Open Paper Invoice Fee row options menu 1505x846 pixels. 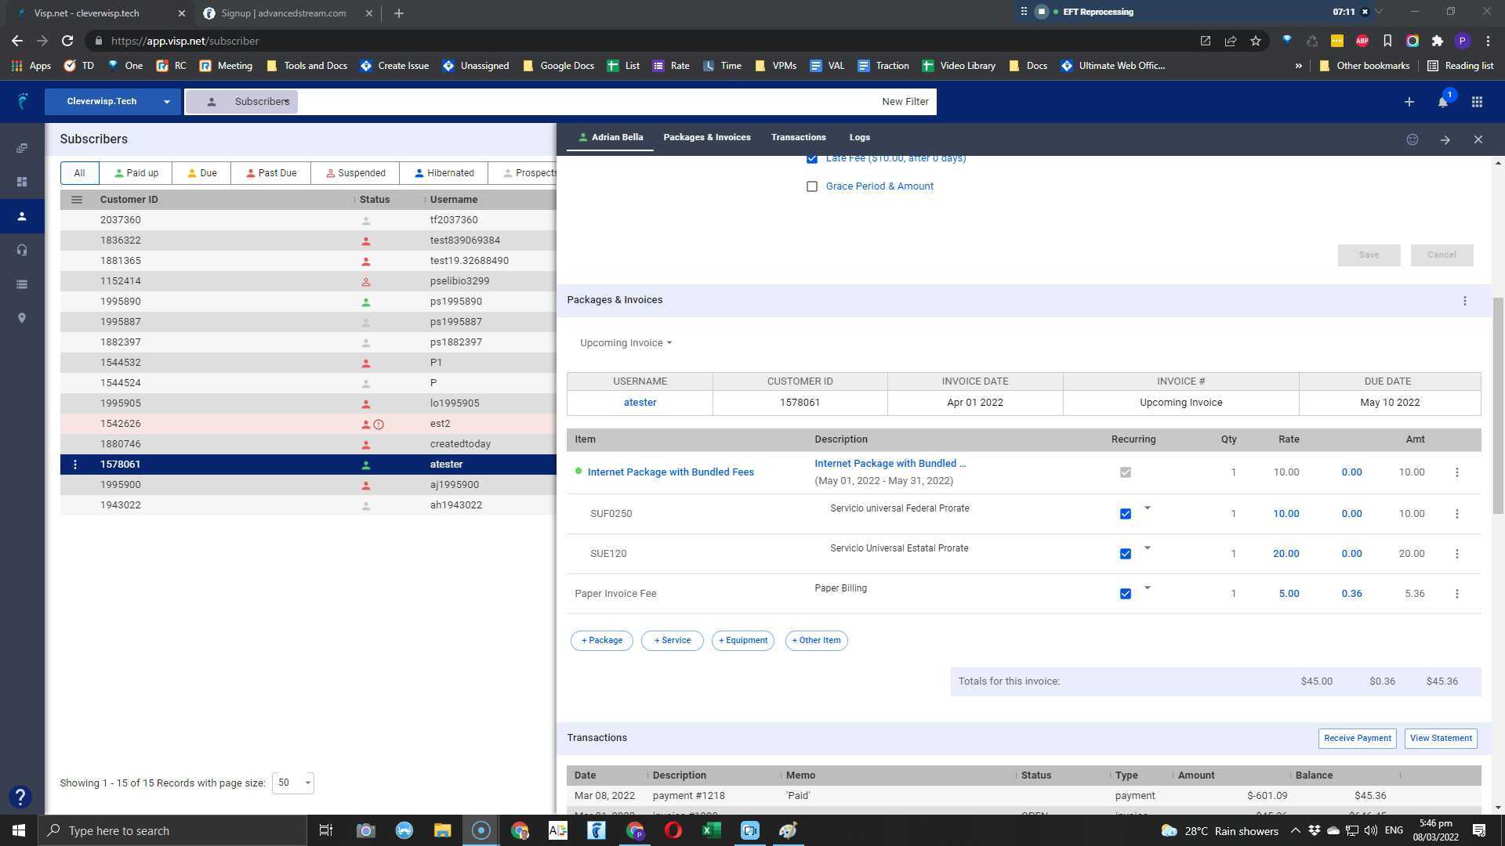pos(1456,594)
